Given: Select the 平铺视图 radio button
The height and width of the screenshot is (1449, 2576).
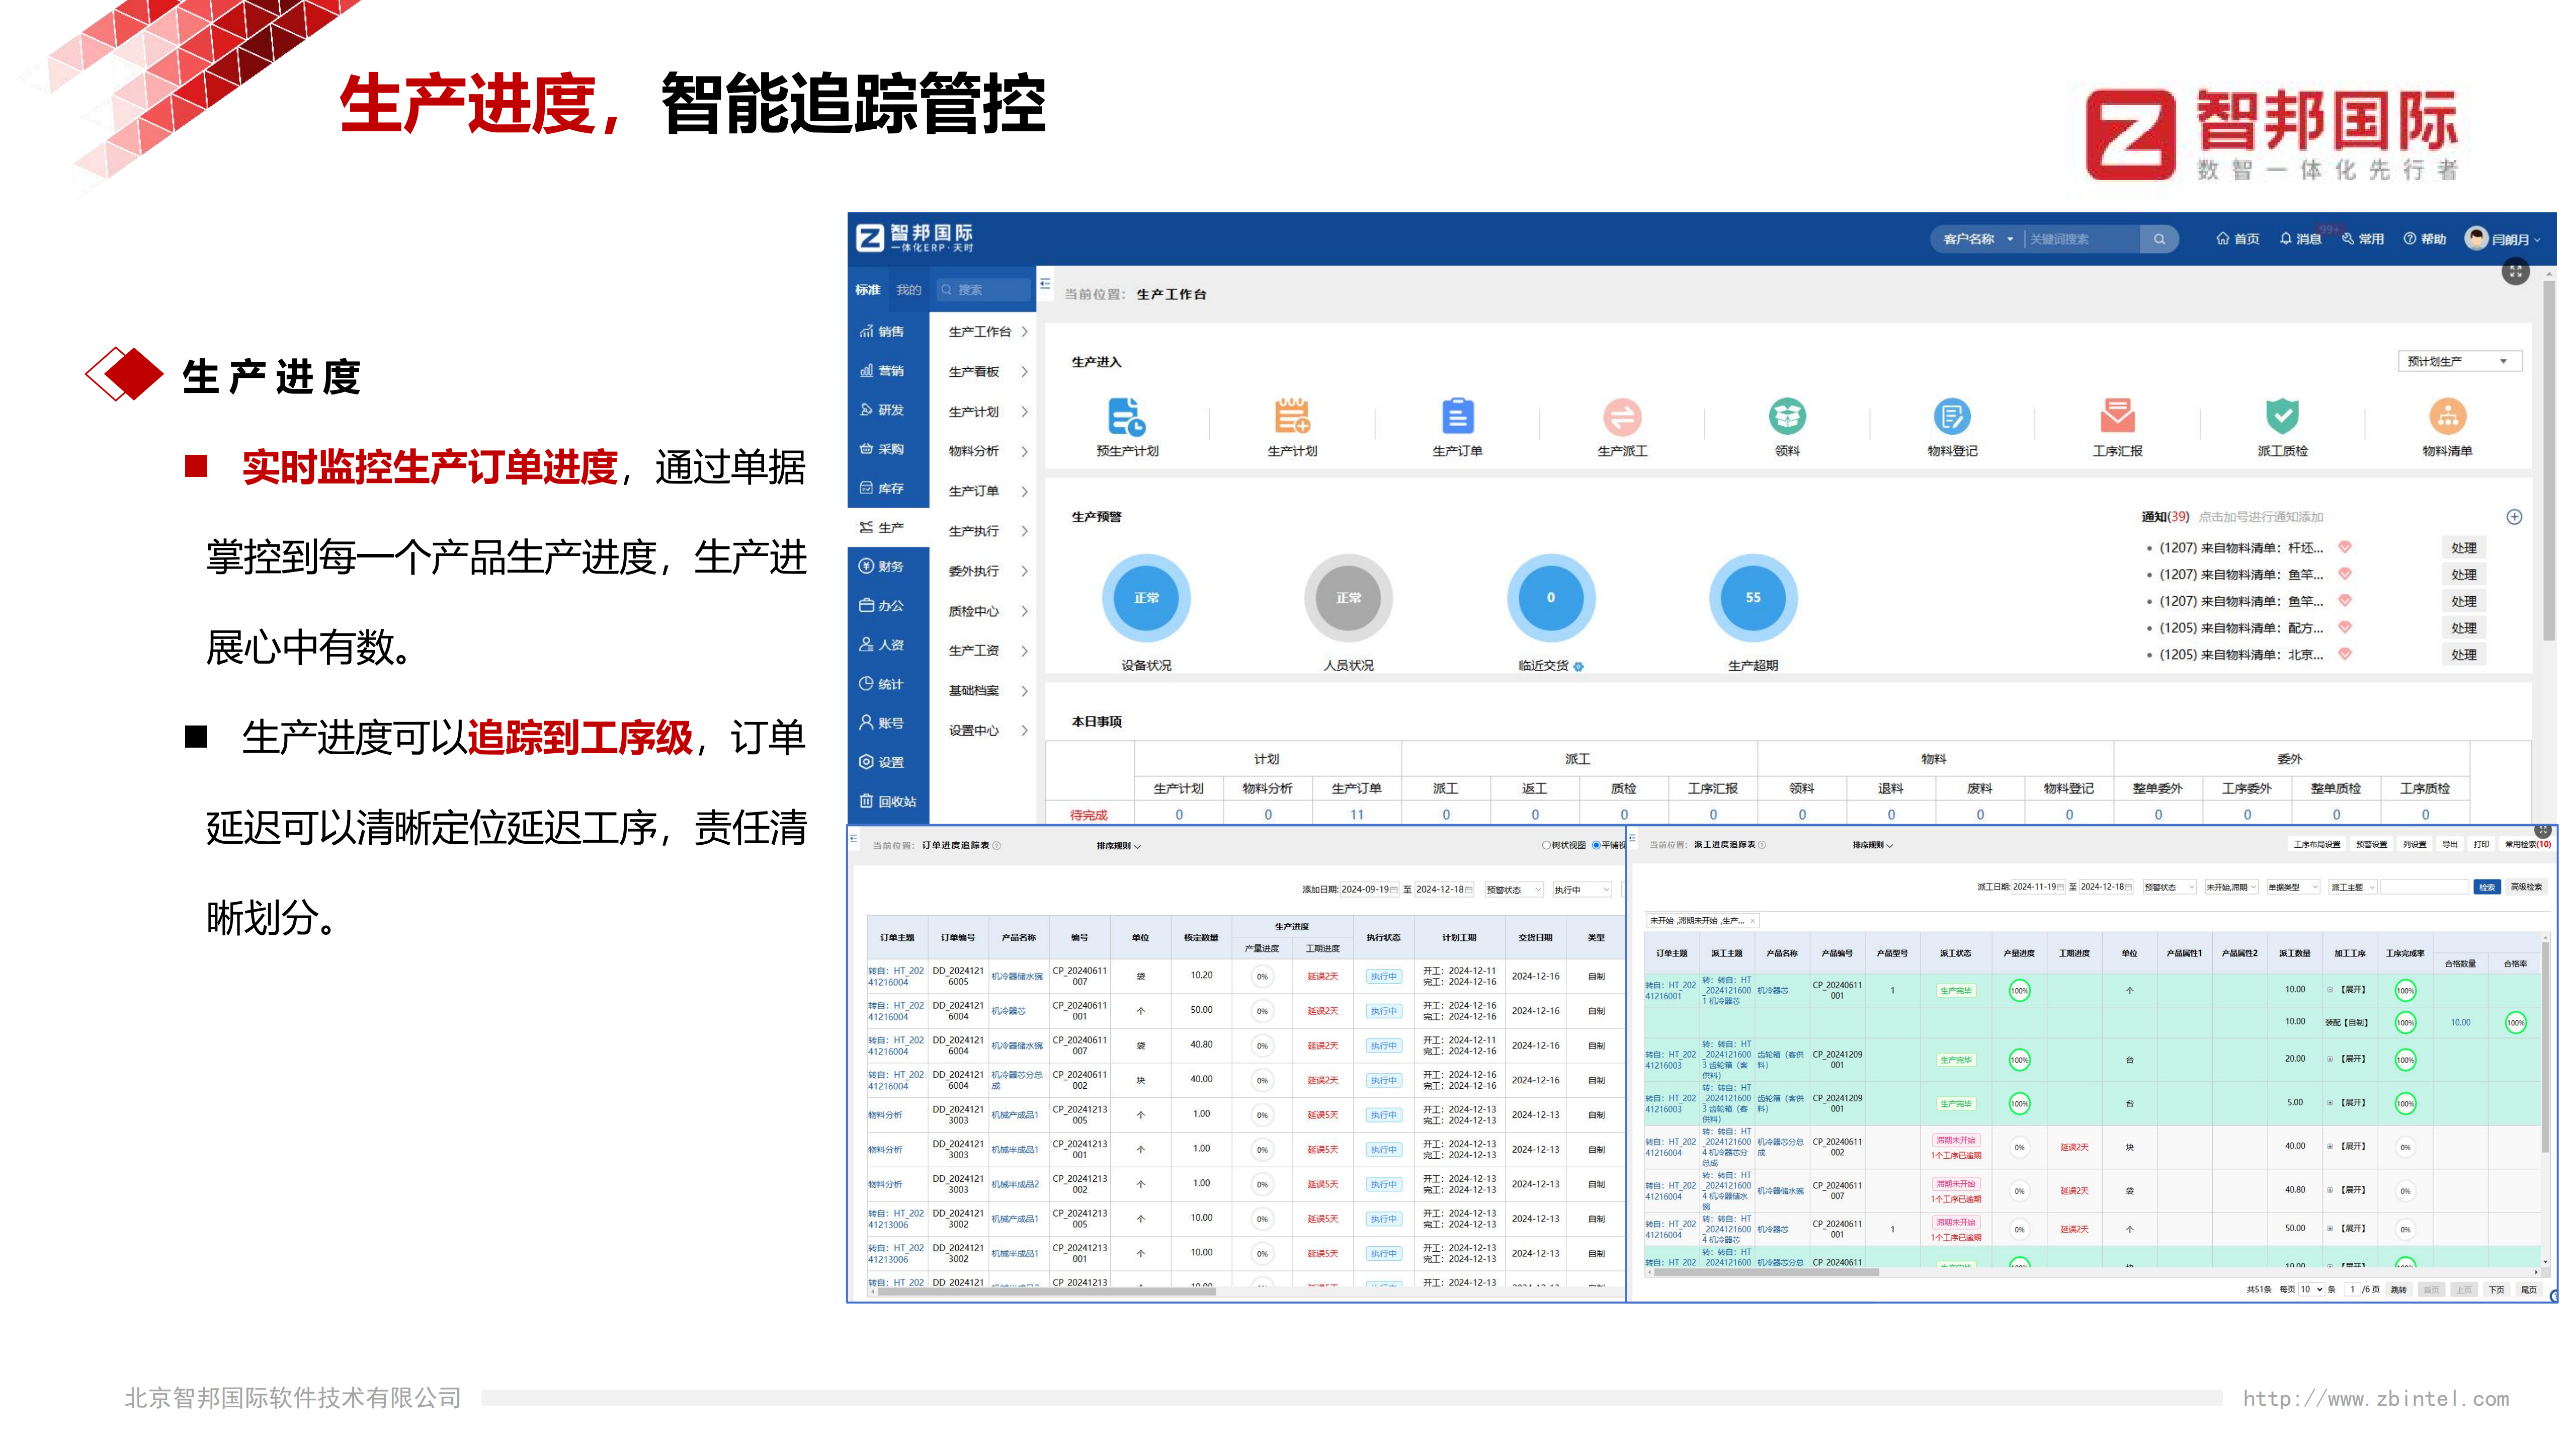Looking at the screenshot, I should point(1596,846).
